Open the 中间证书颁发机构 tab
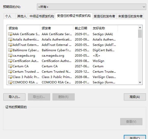The width and height of the screenshot is (148, 139). click(x=42, y=16)
